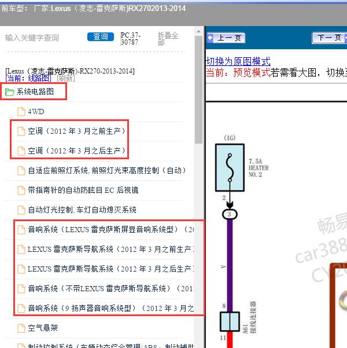Click document icon beside 自适应前照灯系统
Viewport: 347px width, 348px height.
pyautogui.click(x=21, y=171)
